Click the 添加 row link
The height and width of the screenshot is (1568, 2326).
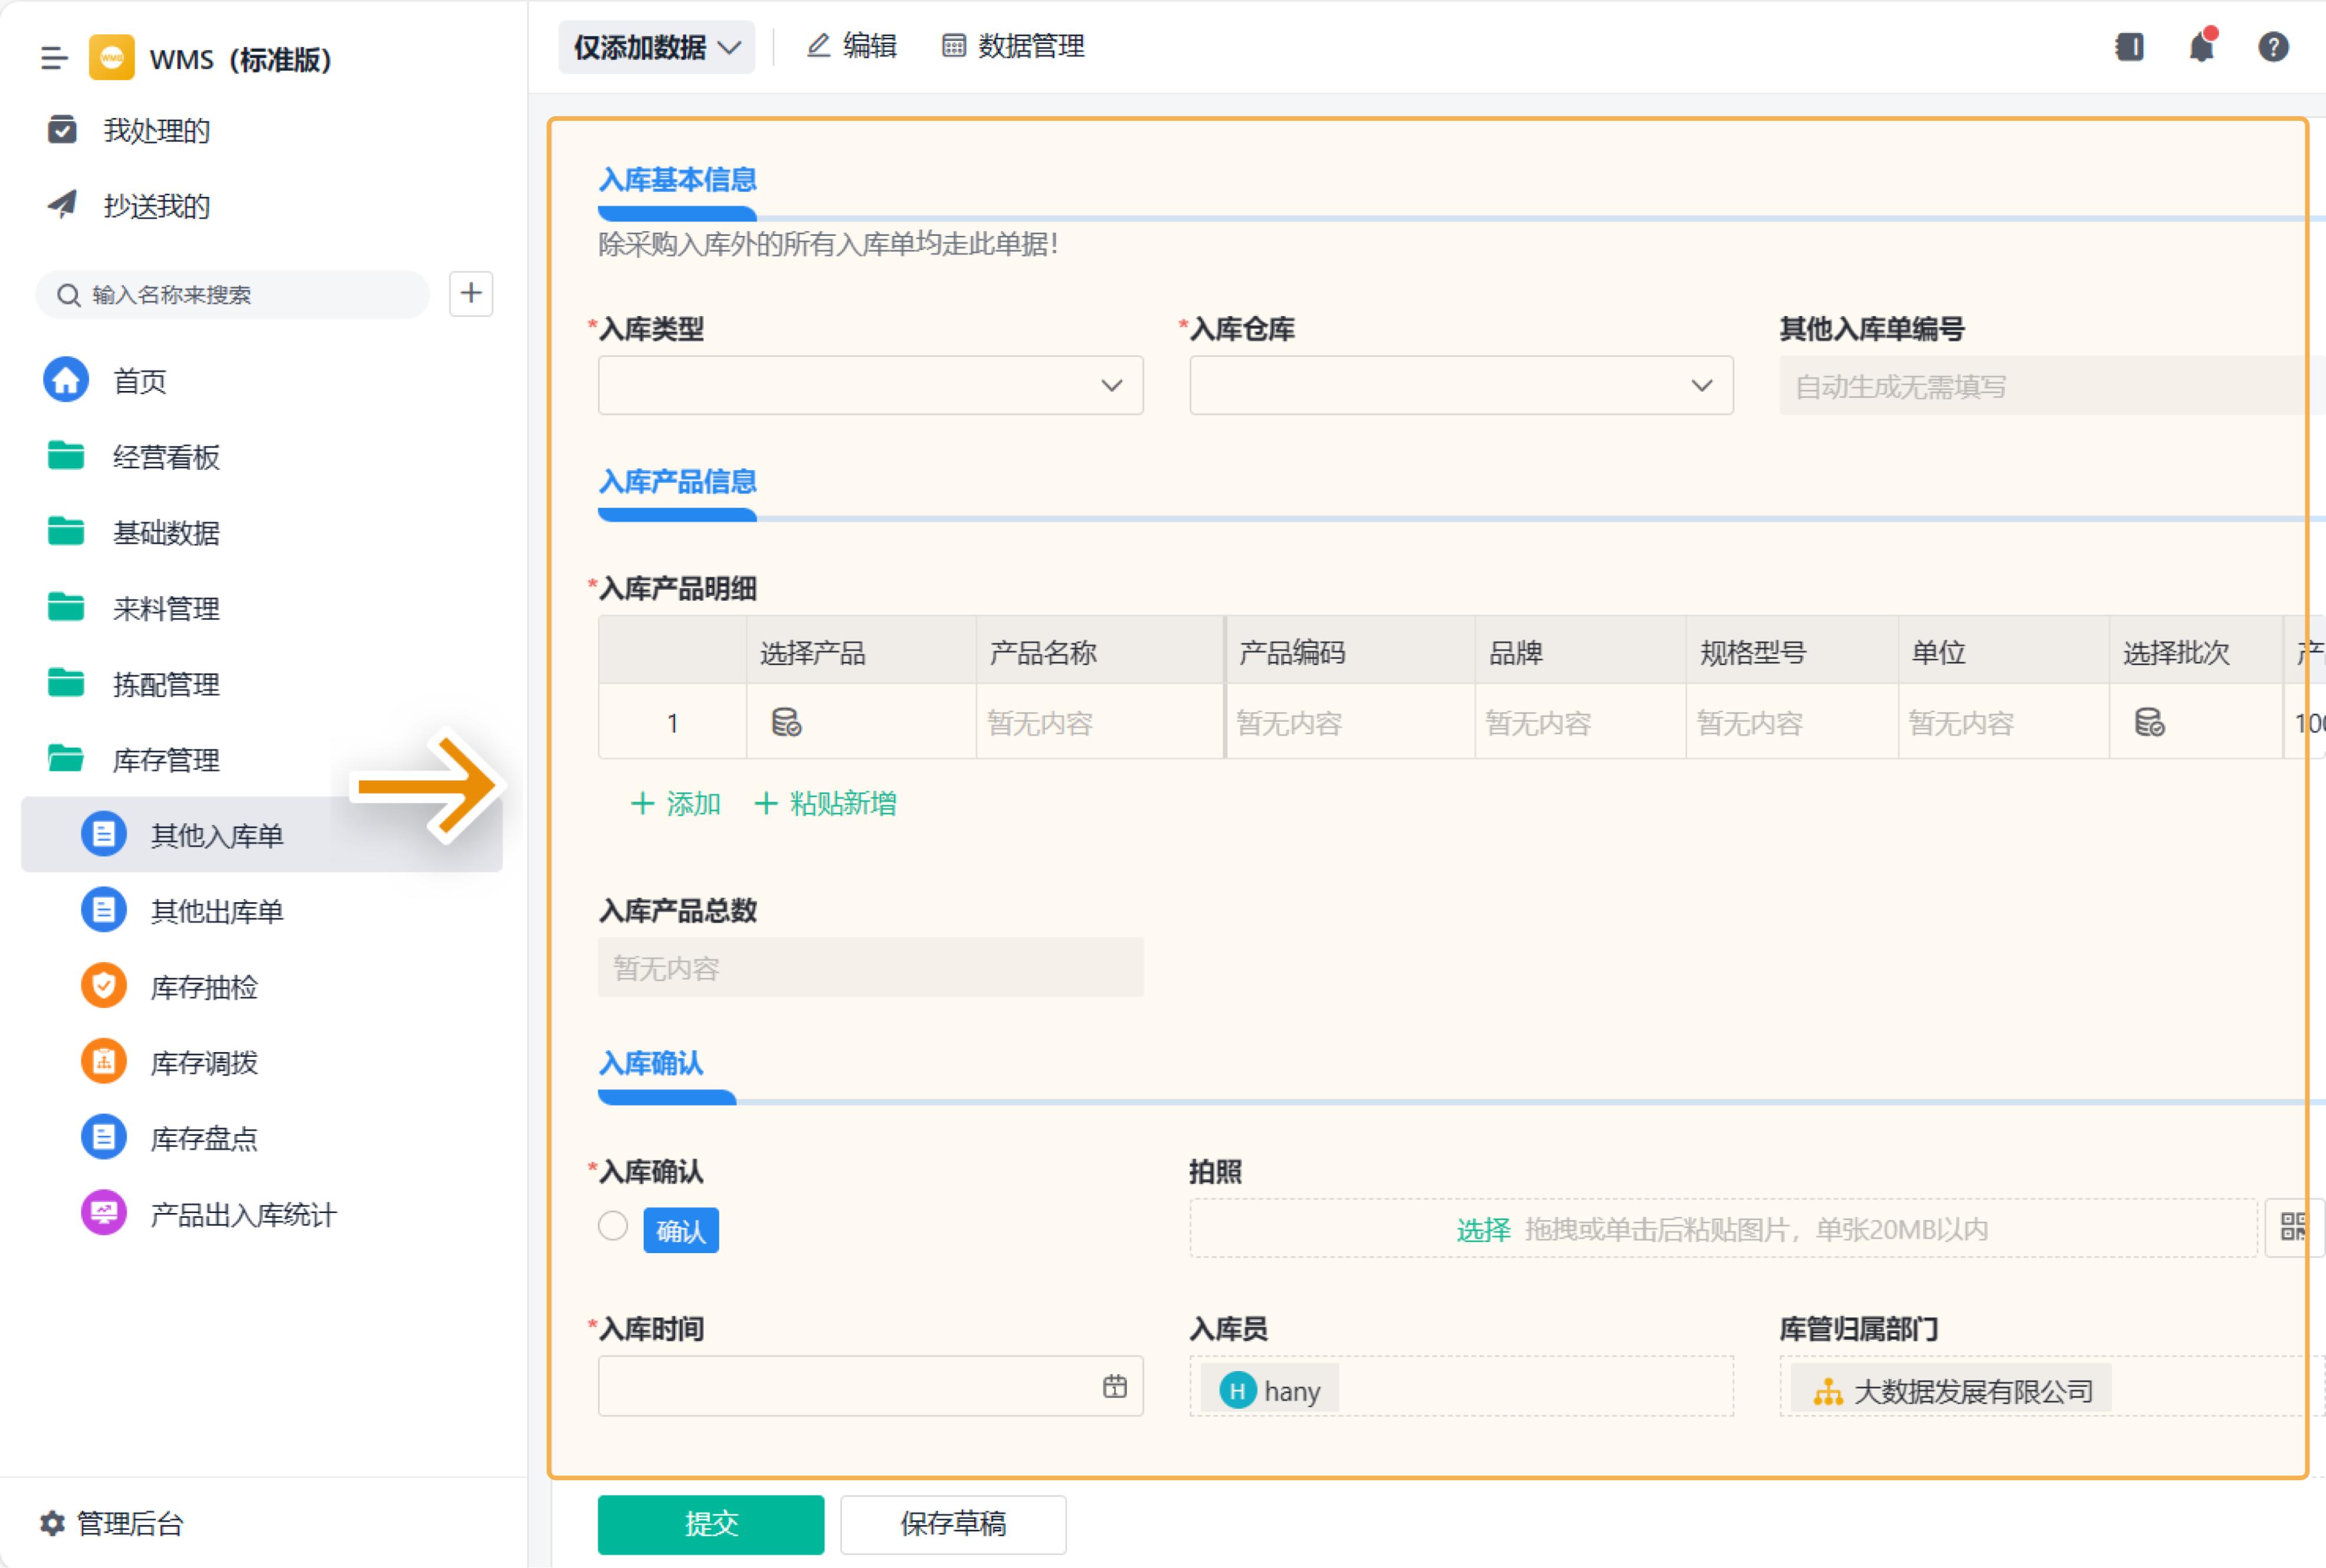(x=675, y=803)
